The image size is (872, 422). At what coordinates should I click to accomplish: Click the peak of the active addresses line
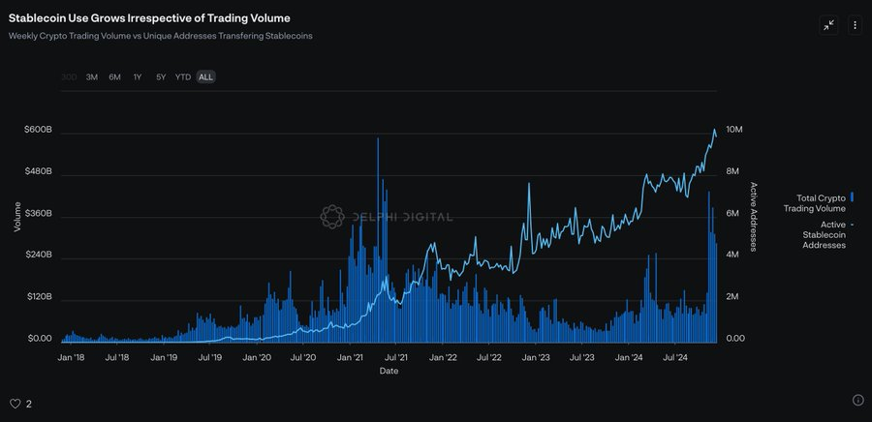pyautogui.click(x=714, y=130)
